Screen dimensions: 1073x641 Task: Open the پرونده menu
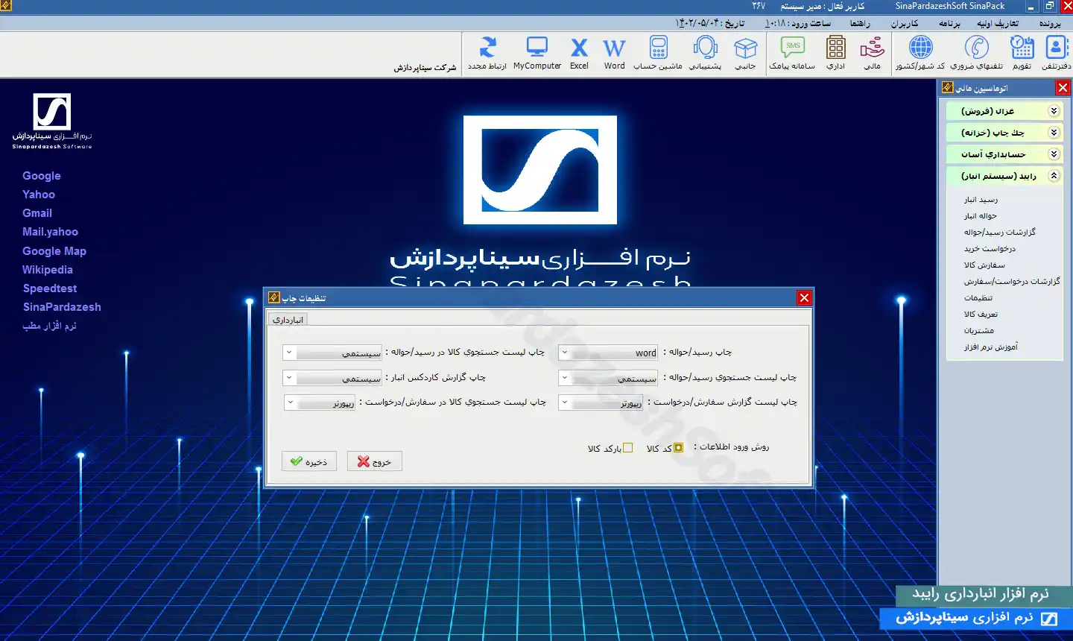pos(1050,24)
